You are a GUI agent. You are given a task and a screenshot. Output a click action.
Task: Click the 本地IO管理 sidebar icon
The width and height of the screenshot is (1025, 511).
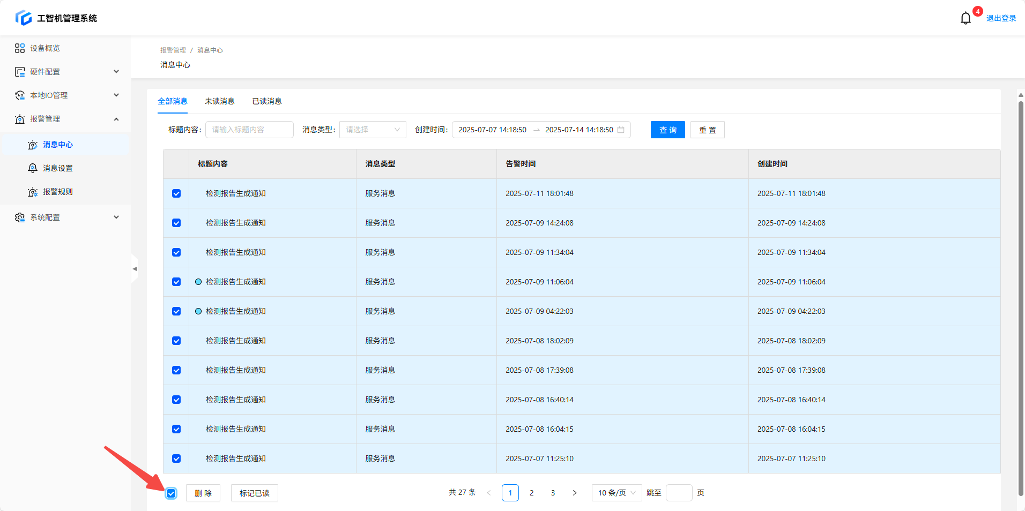[20, 95]
